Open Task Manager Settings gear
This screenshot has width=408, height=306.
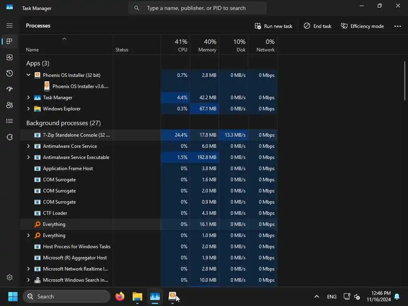click(x=10, y=277)
